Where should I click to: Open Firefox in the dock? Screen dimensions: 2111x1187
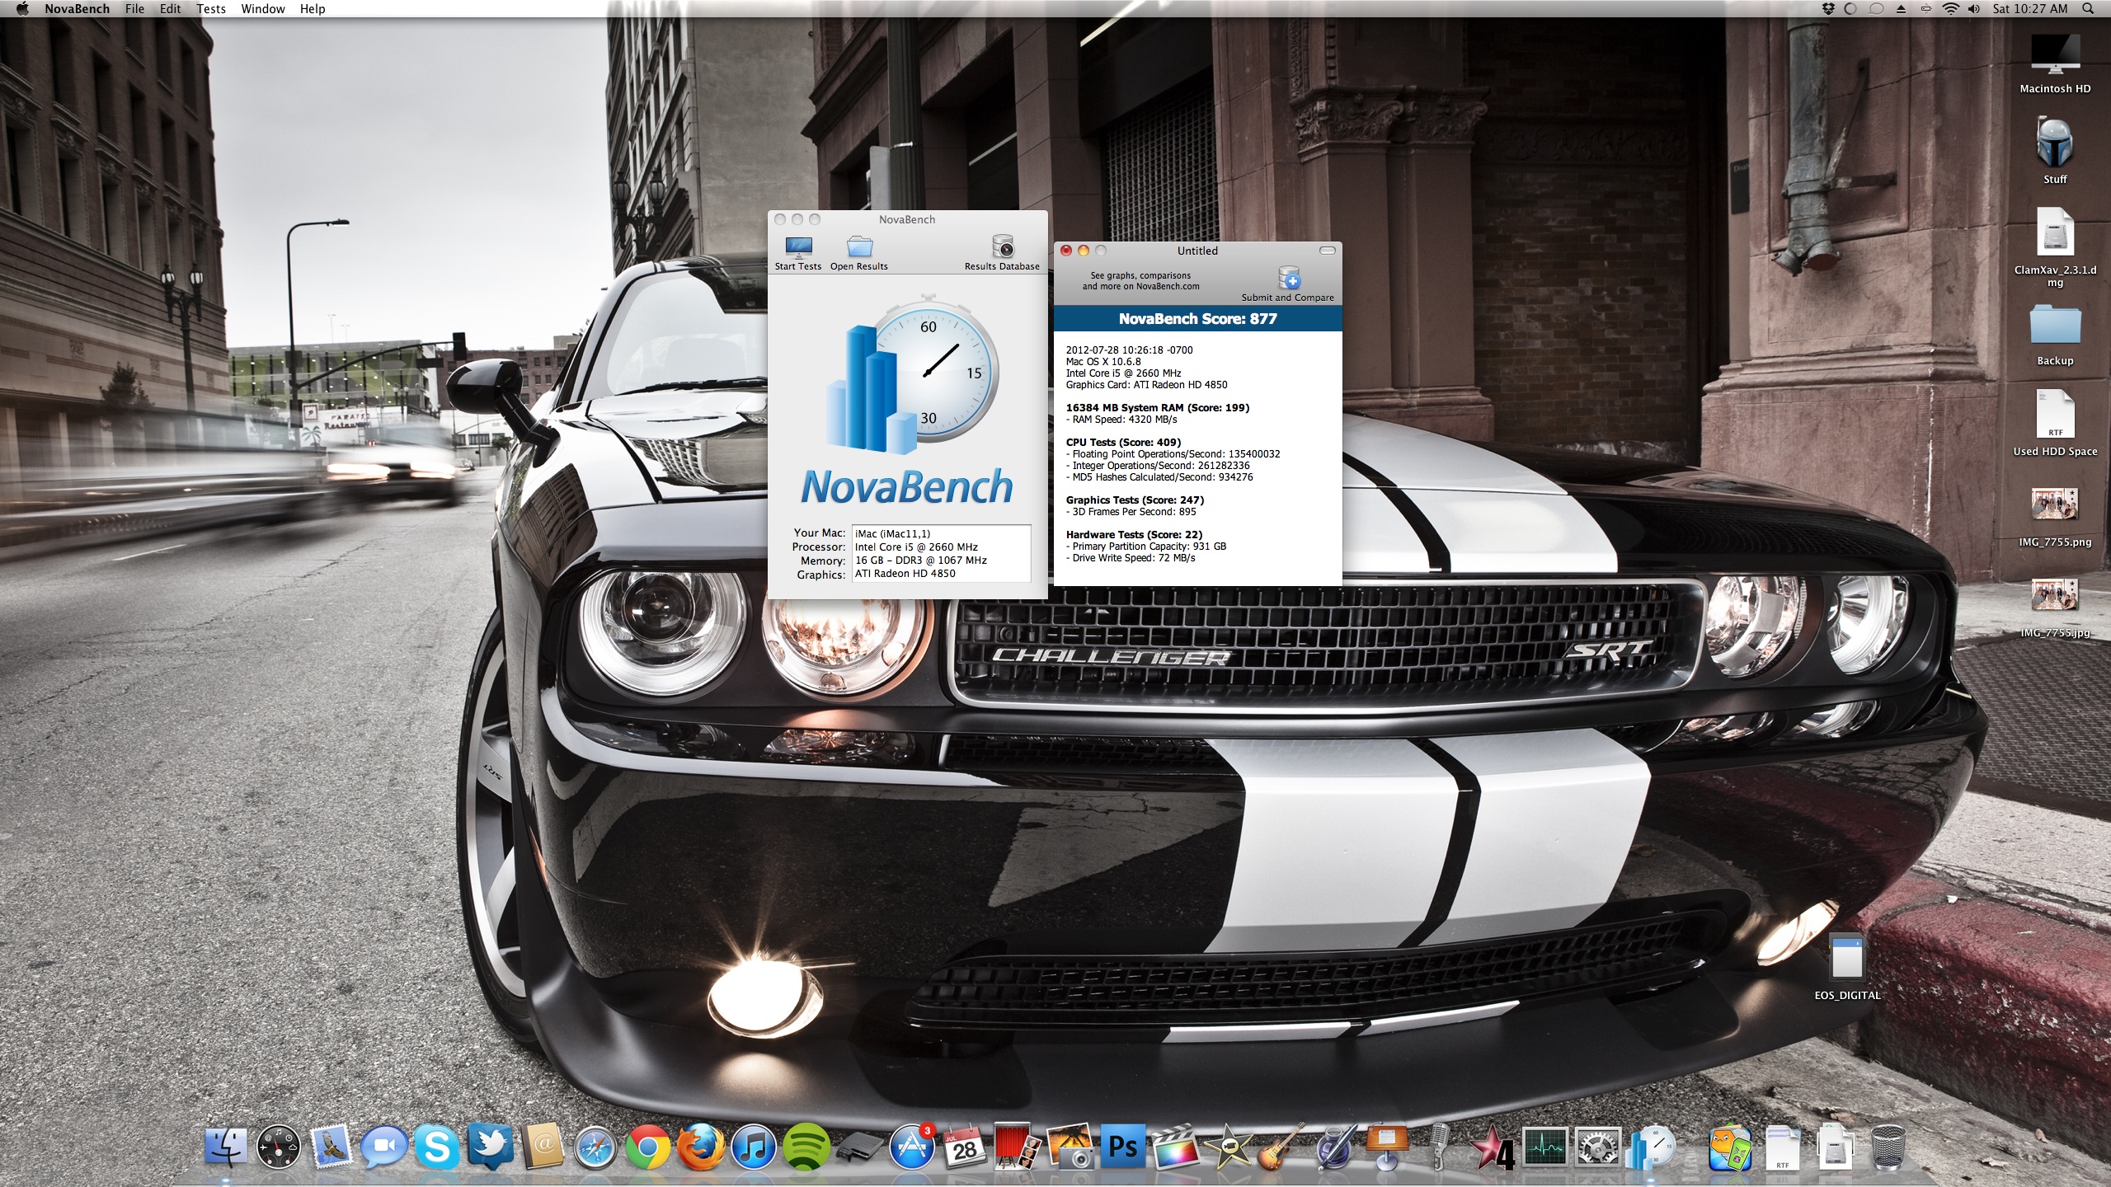(x=700, y=1147)
